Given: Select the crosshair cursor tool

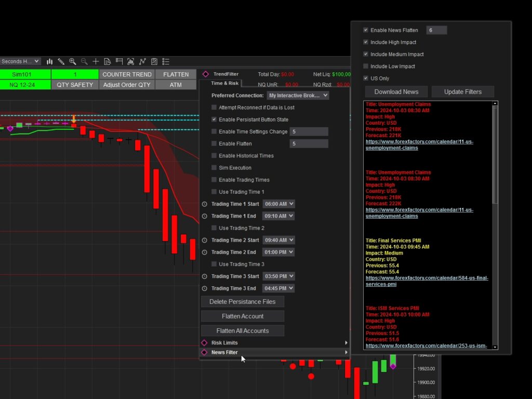Looking at the screenshot, I should click(x=96, y=61).
